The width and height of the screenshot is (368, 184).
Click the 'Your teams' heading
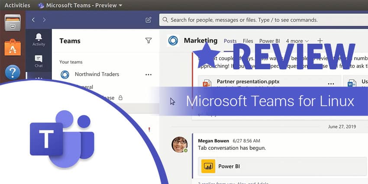(71, 62)
